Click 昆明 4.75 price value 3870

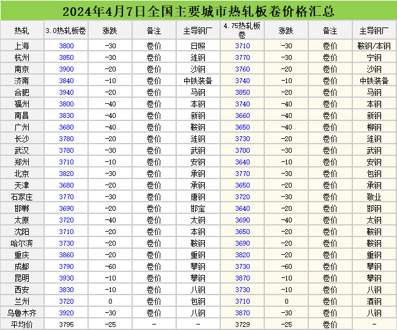(242, 278)
